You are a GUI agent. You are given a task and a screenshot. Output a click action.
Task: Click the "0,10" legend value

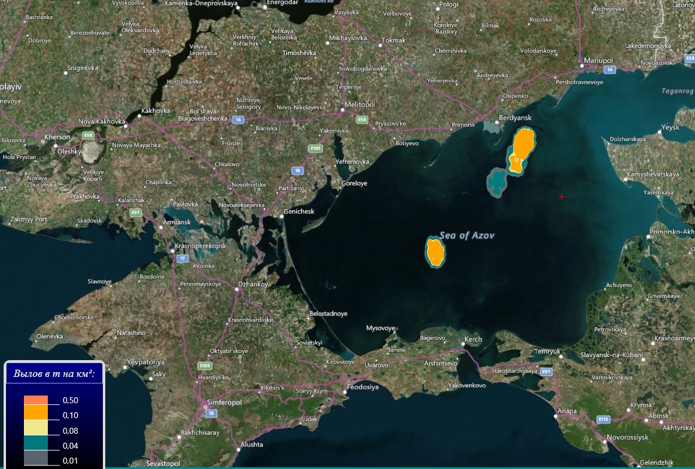(x=71, y=415)
